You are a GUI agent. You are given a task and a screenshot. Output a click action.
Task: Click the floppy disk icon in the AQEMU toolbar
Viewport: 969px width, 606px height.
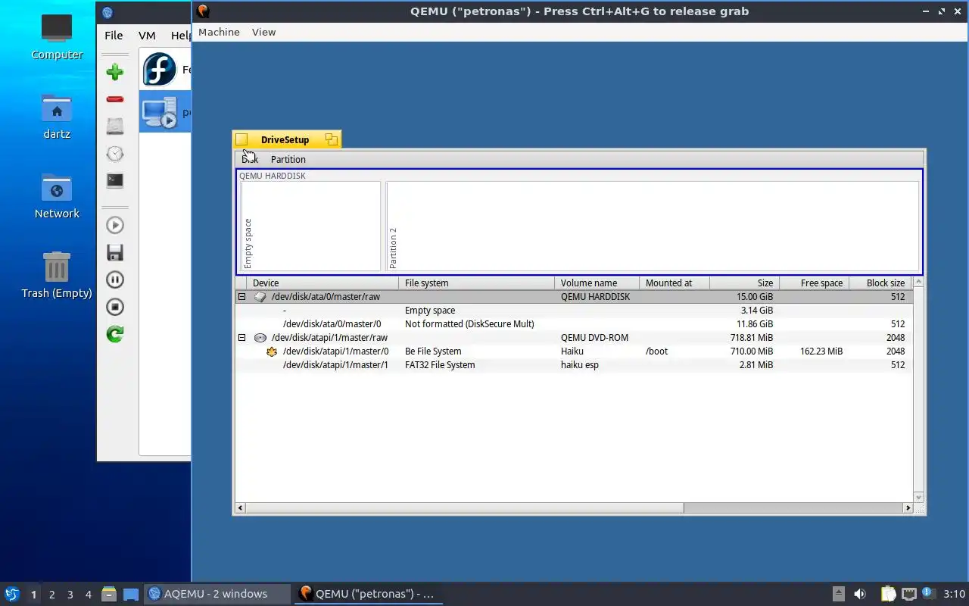(x=115, y=252)
